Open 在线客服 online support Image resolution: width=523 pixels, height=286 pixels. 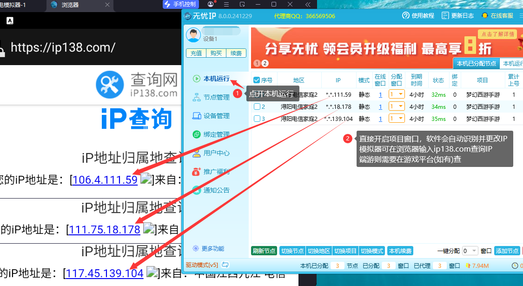(x=497, y=16)
